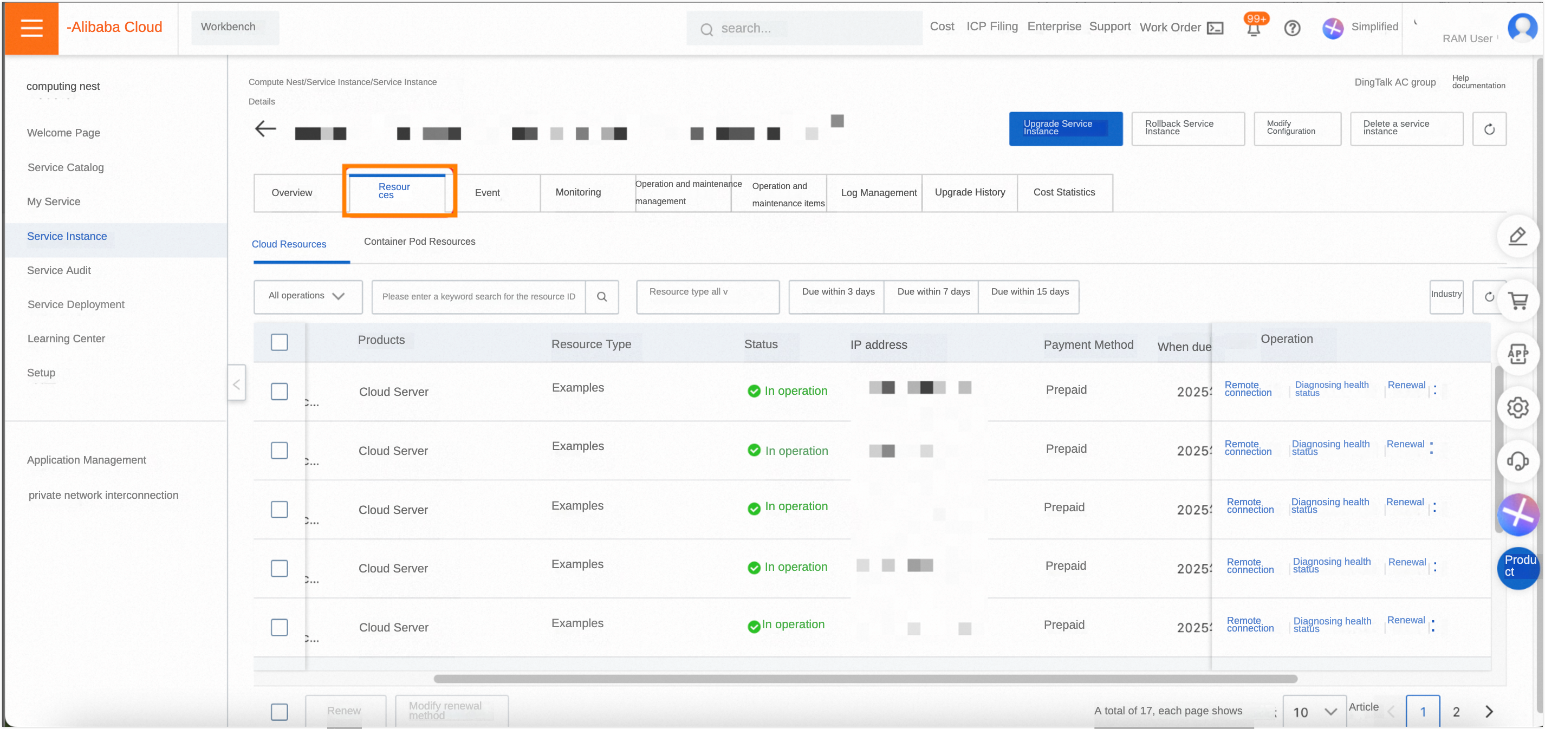Click the customer support headset icon
This screenshot has width=1545, height=729.
(1517, 461)
